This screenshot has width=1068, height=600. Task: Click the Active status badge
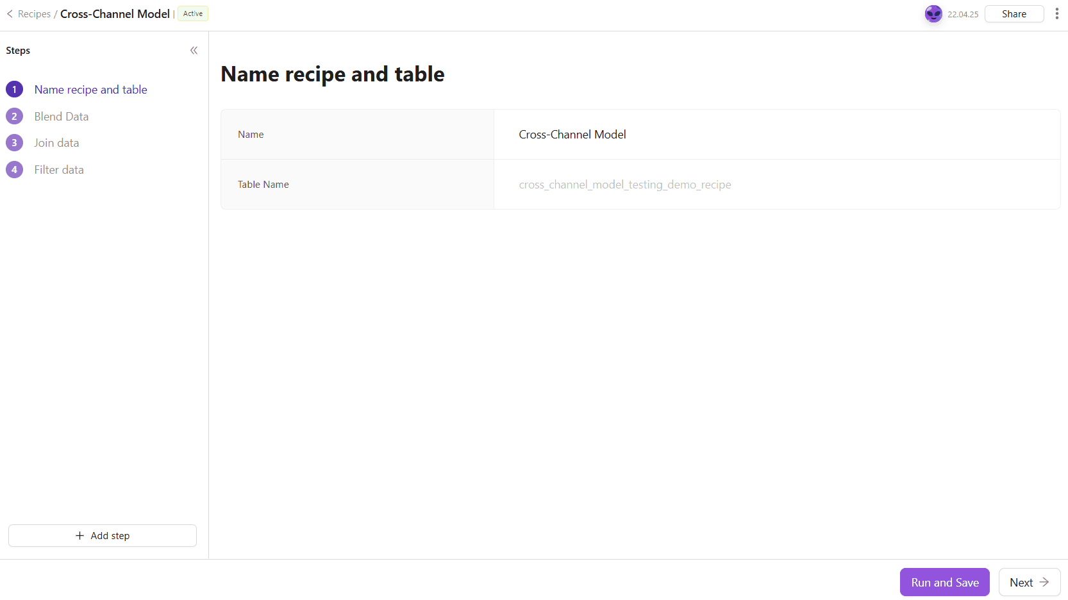tap(193, 14)
